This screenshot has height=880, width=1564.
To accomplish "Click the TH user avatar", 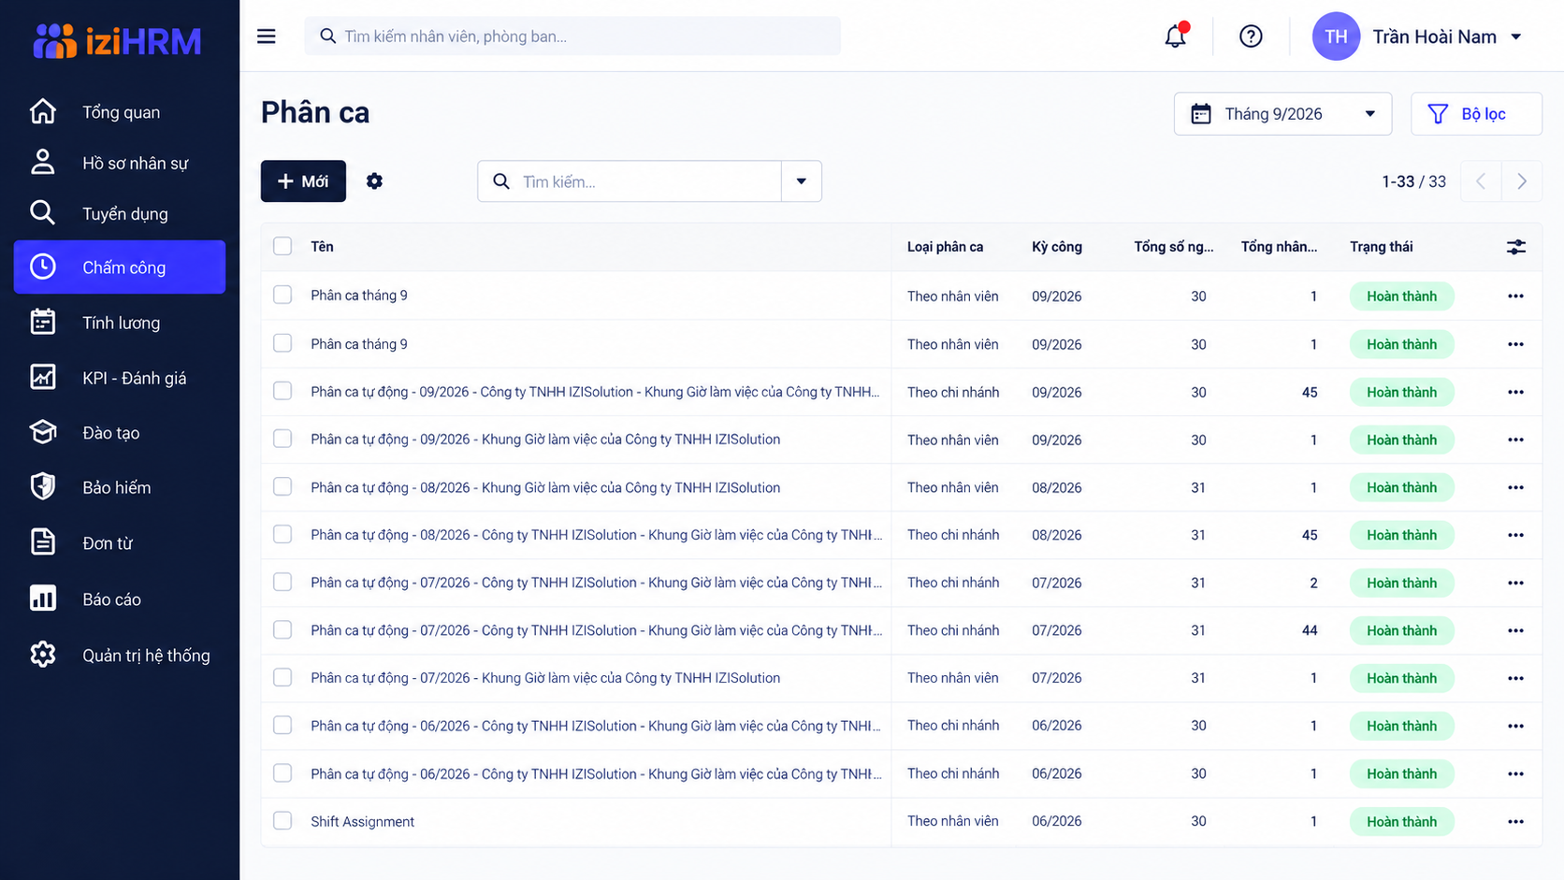I will [1336, 36].
